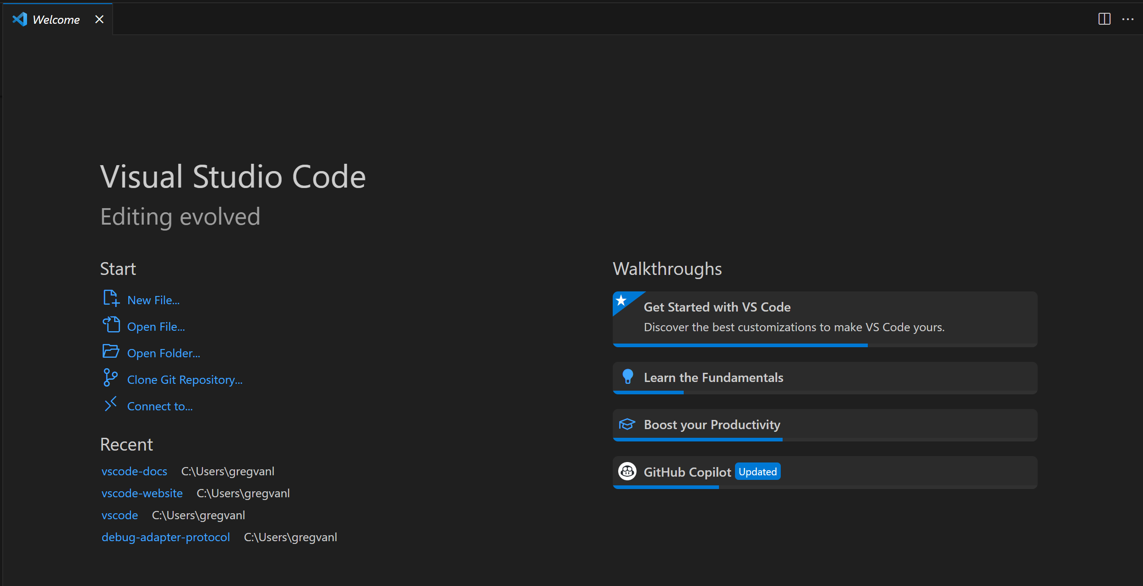Click the New File icon
This screenshot has width=1143, height=586.
point(110,298)
